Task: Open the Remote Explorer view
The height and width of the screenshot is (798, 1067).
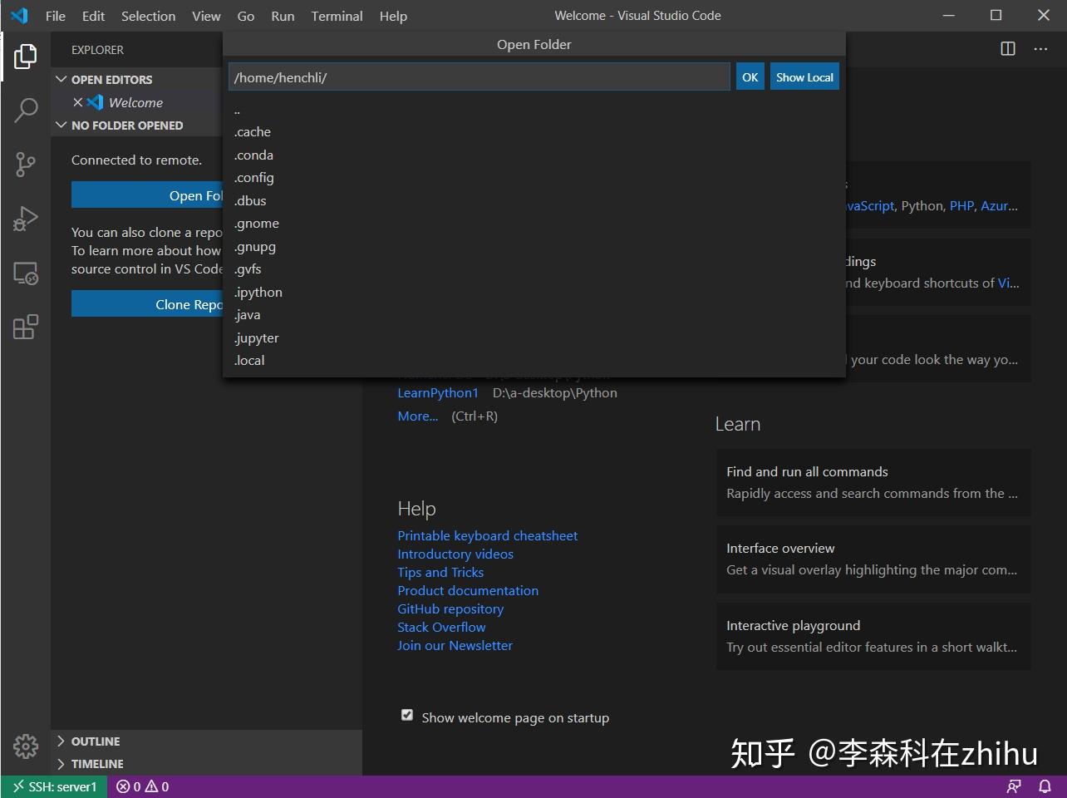Action: [x=26, y=272]
